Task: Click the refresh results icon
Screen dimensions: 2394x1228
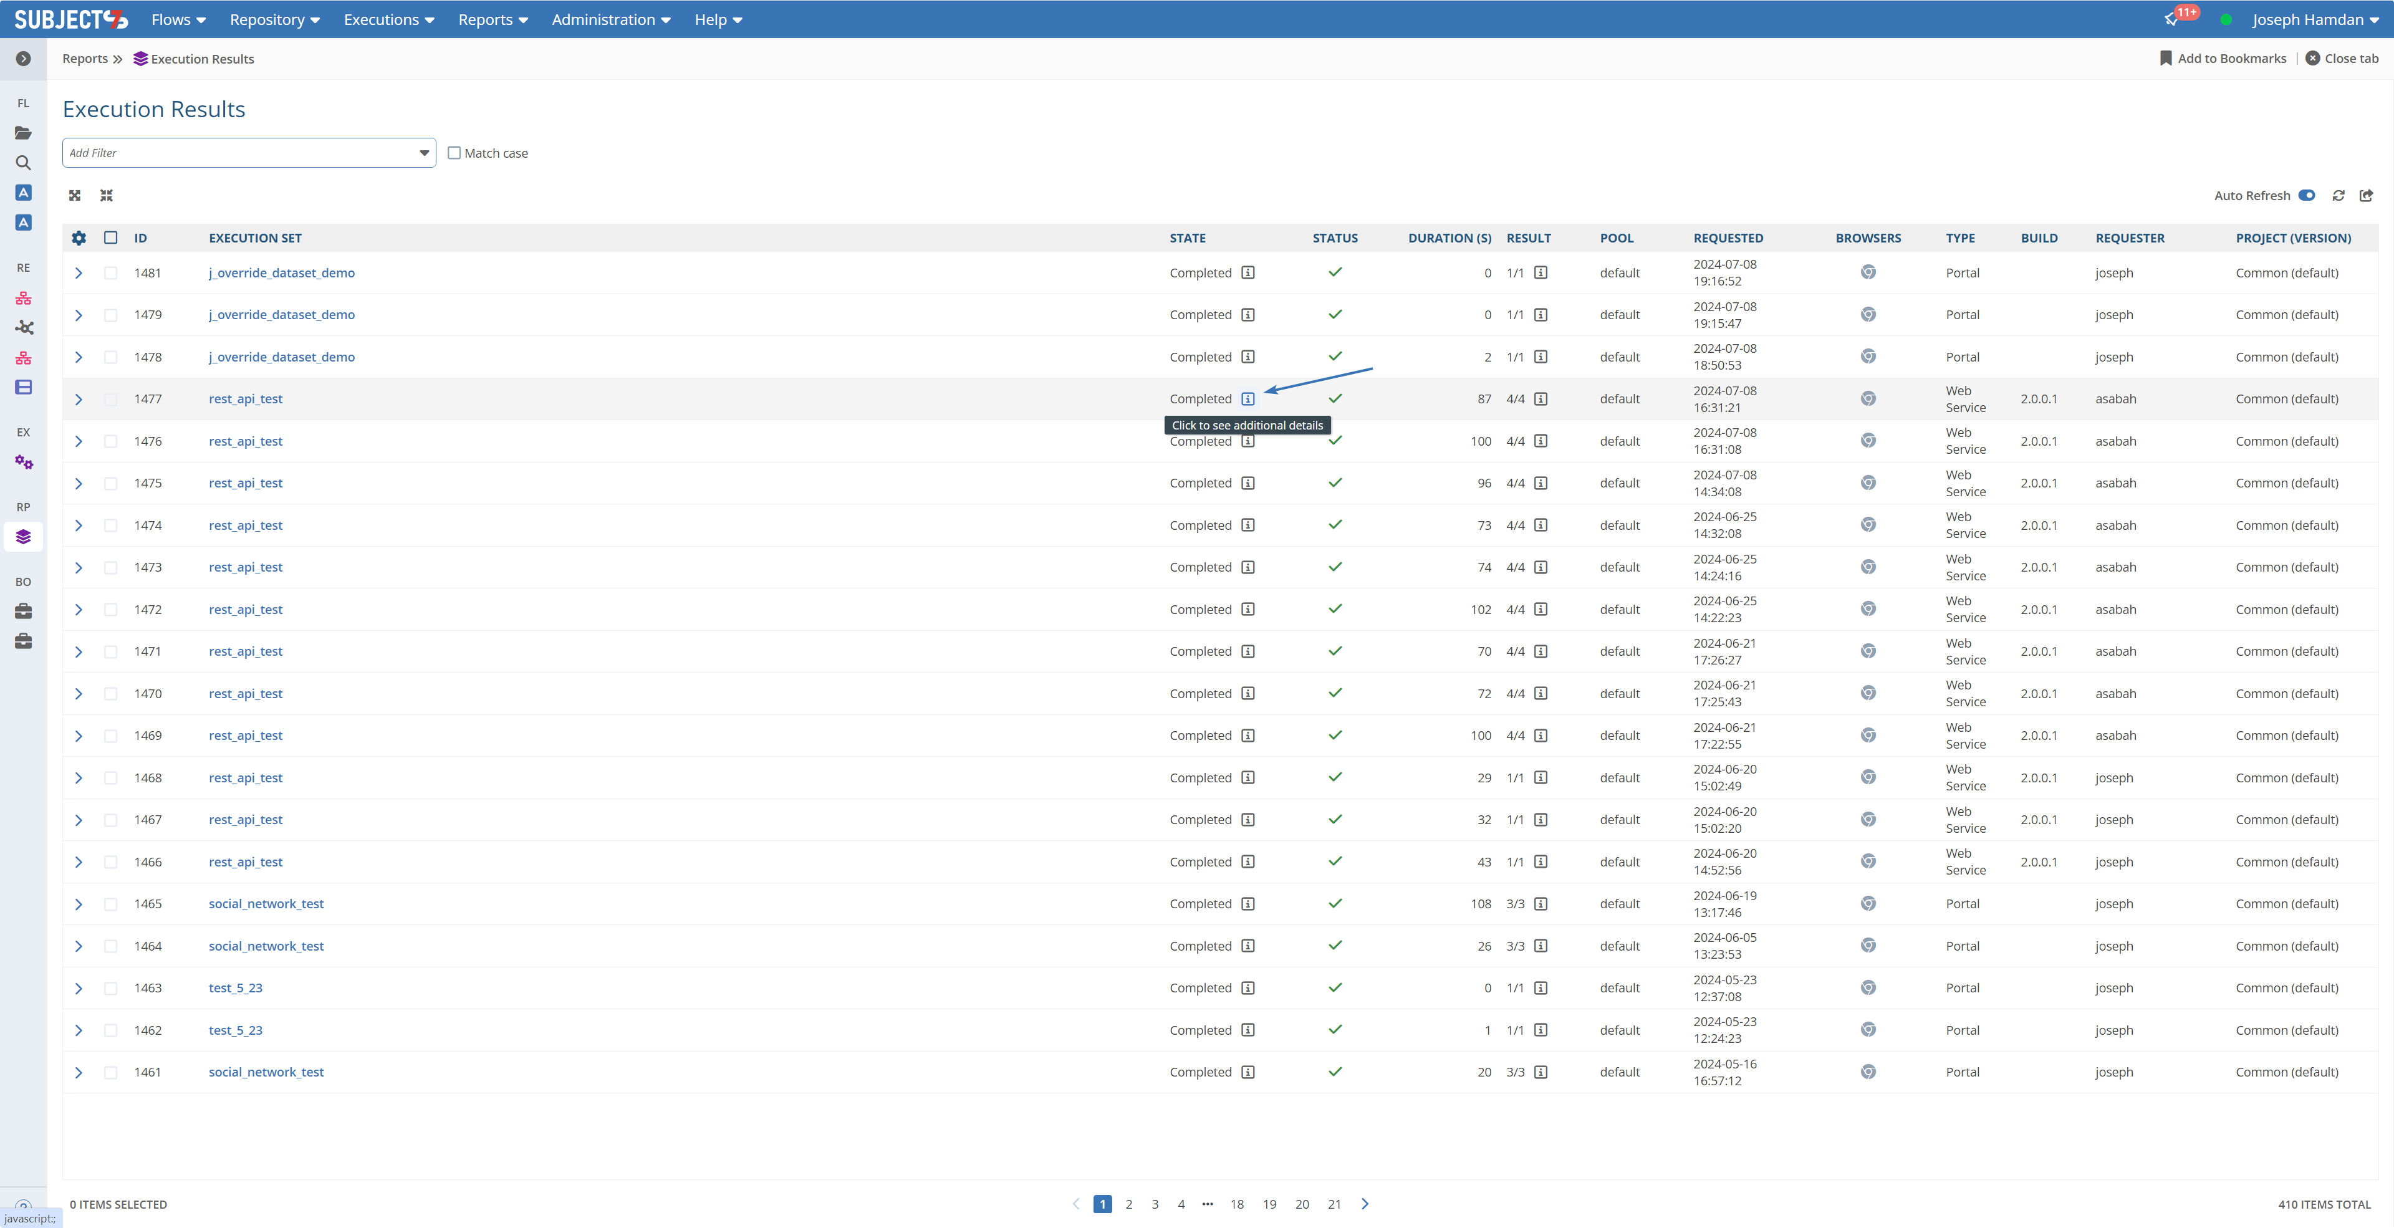Action: click(x=2339, y=195)
